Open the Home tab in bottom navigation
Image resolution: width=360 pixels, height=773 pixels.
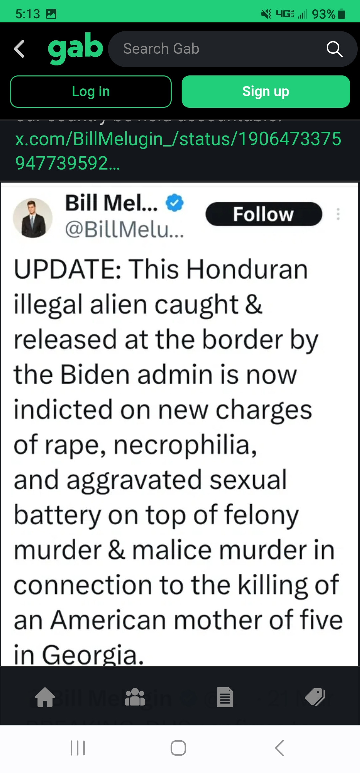(45, 698)
